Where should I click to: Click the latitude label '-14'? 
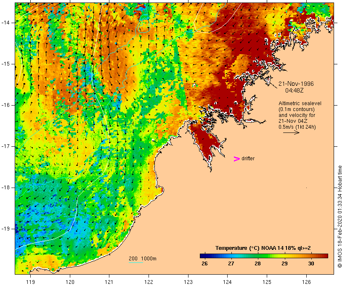5,23
